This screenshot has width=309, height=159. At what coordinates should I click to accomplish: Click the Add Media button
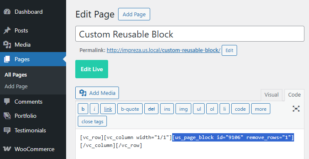pos(97,93)
